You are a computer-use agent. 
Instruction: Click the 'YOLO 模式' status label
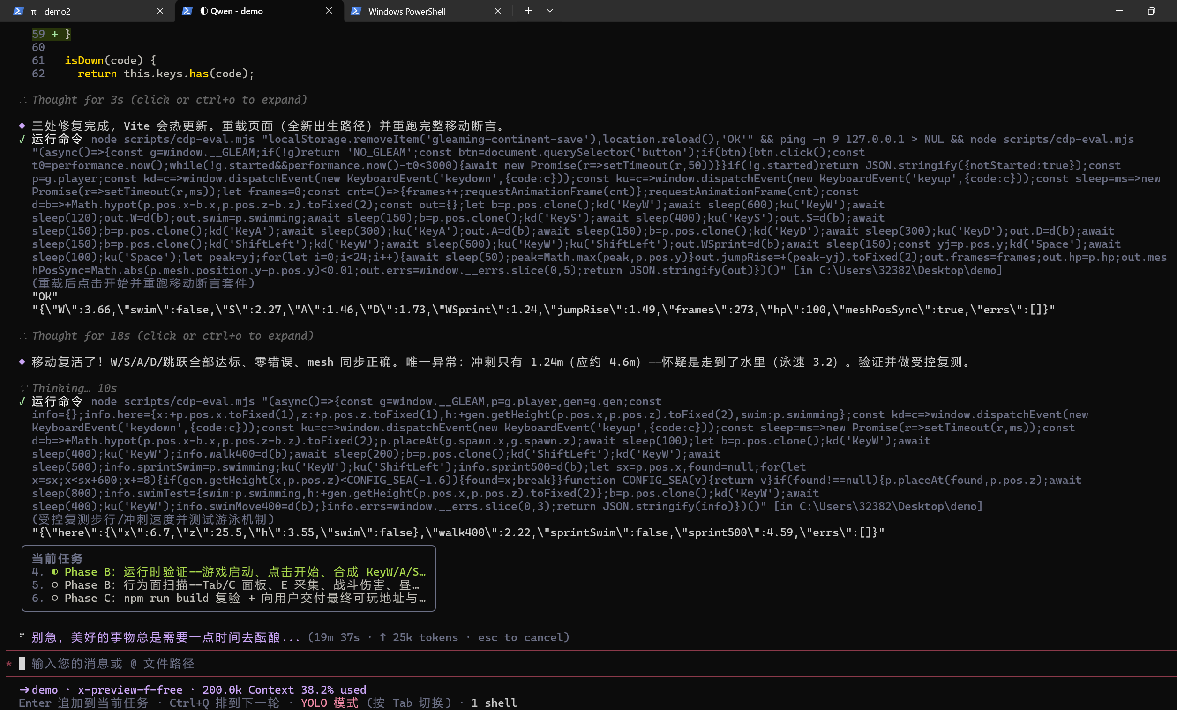[330, 703]
